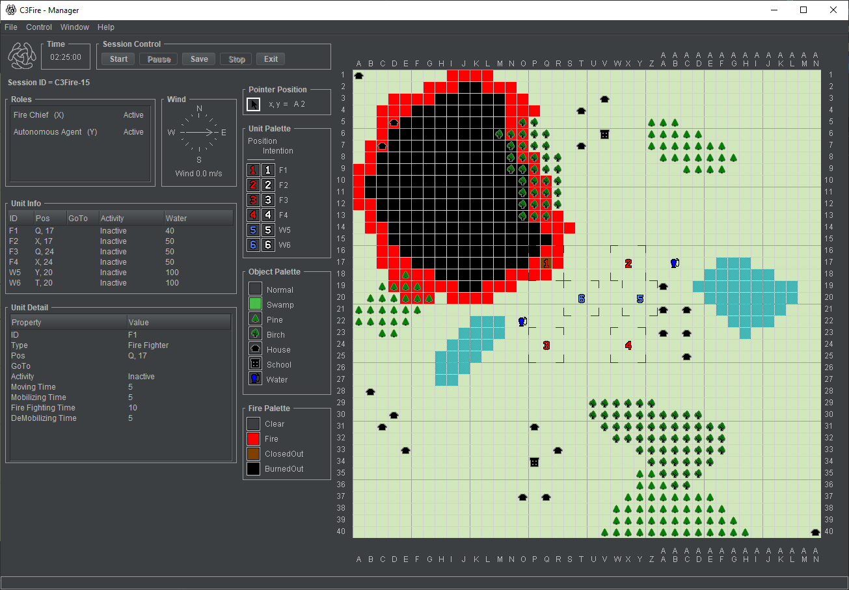Select the Birch tree object icon
The height and width of the screenshot is (590, 849).
pos(255,334)
